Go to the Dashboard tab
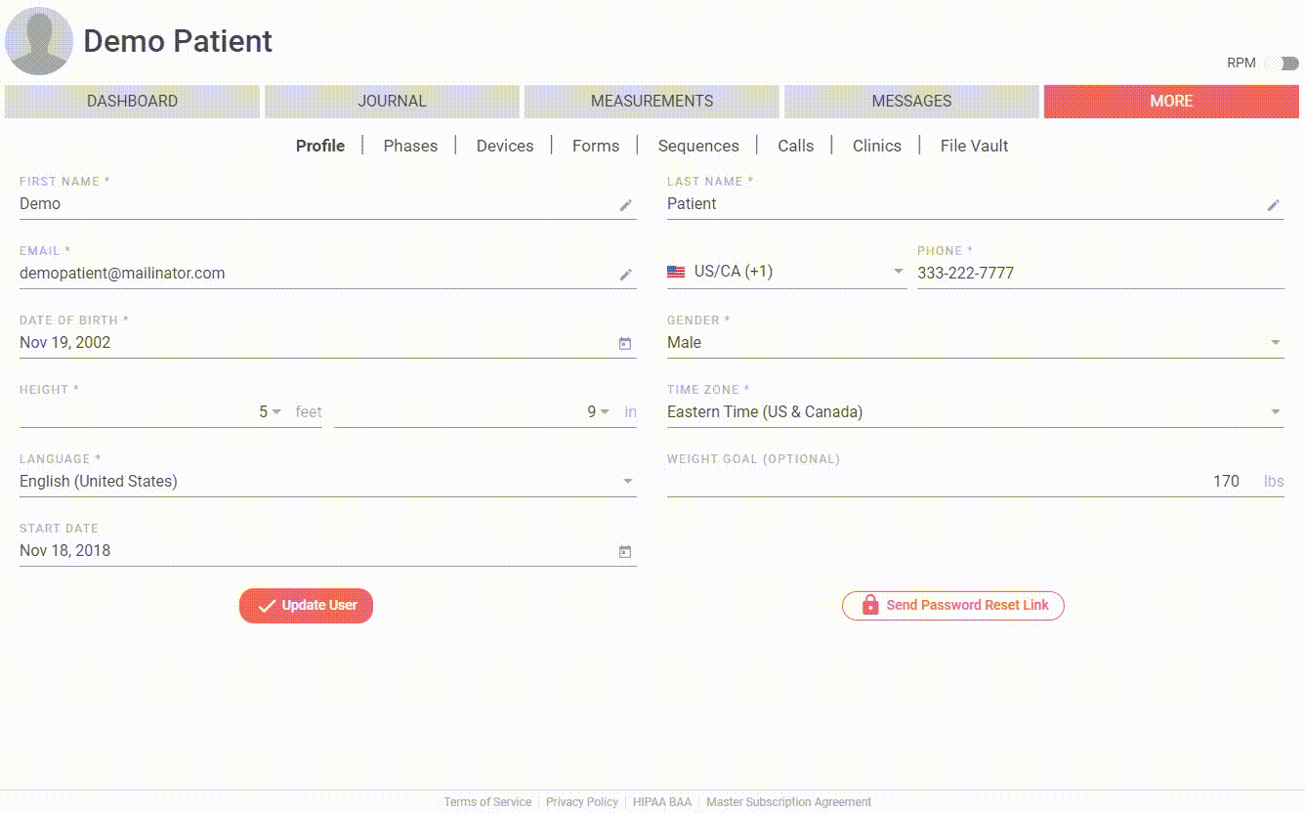This screenshot has height=813, width=1305. coord(132,102)
